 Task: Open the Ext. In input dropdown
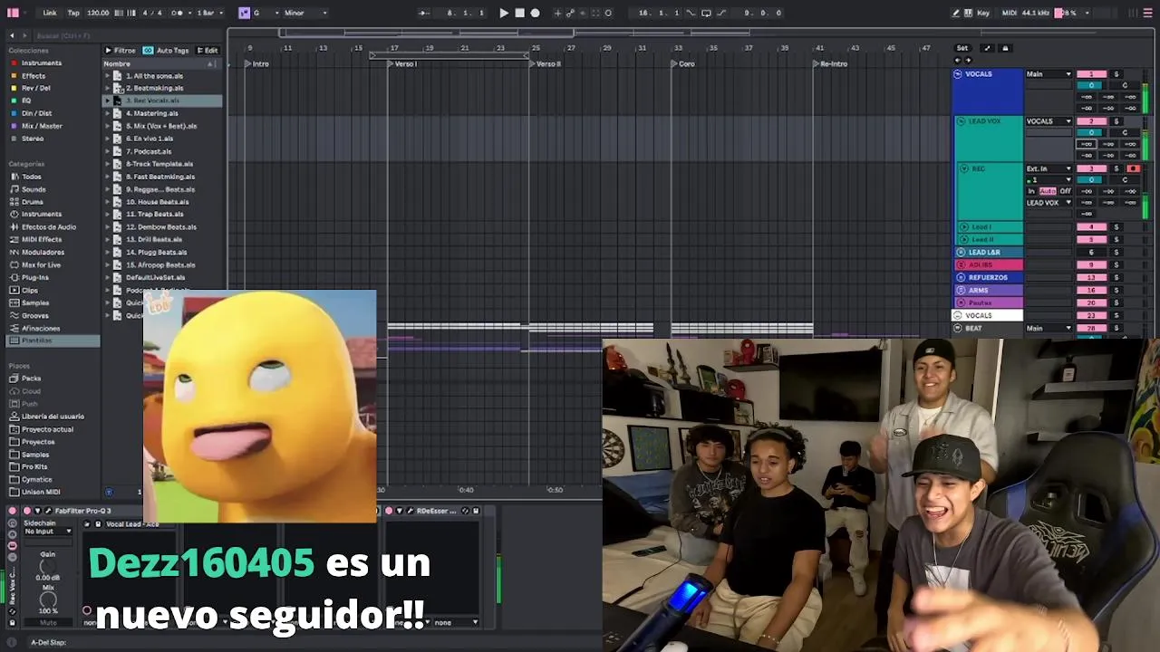tap(1049, 168)
